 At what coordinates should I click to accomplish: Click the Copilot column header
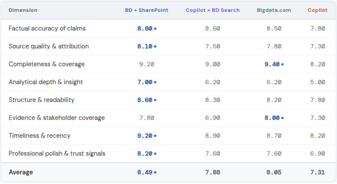point(318,10)
